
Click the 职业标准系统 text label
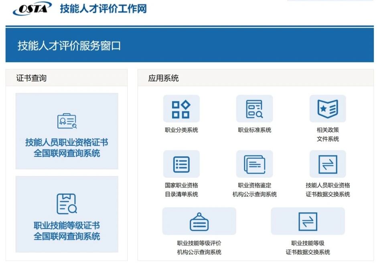point(255,130)
